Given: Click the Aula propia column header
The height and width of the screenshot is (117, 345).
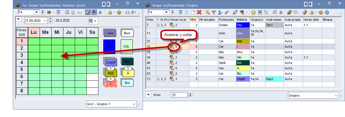Looking at the screenshot, I should tap(293, 20).
